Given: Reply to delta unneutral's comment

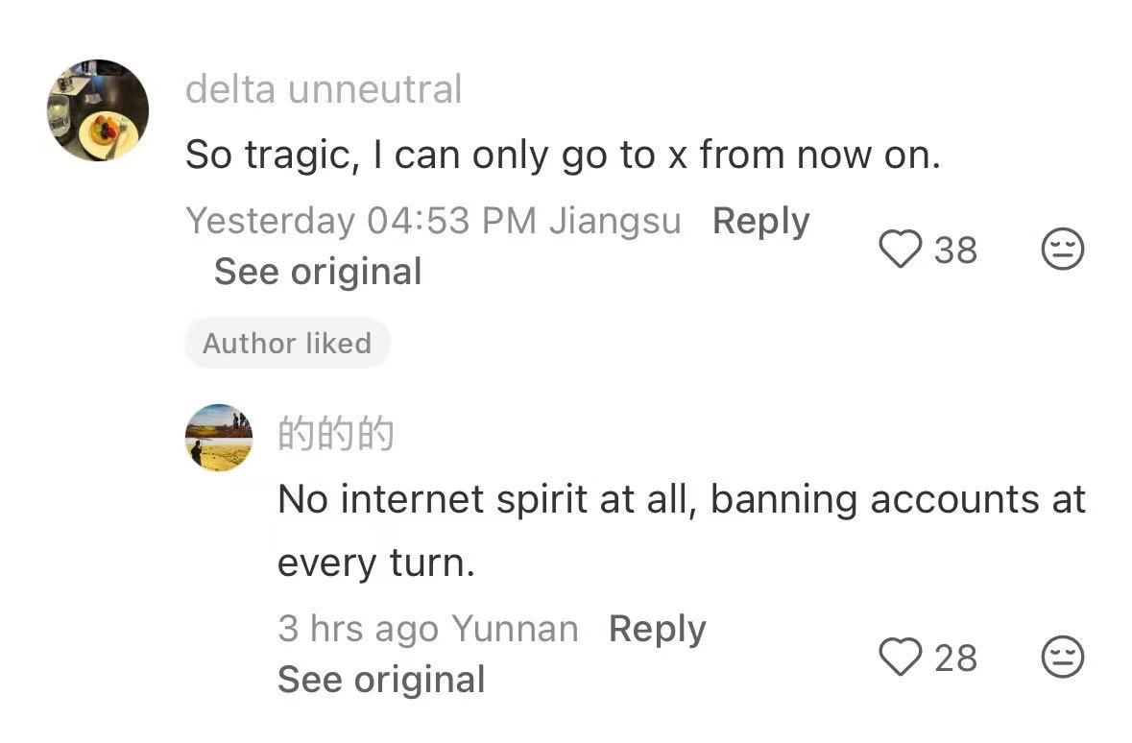Looking at the screenshot, I should click(x=760, y=221).
